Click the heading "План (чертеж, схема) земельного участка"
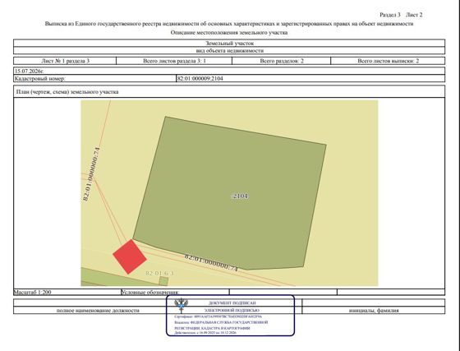Screen dimensions: 460x351 click(x=67, y=92)
